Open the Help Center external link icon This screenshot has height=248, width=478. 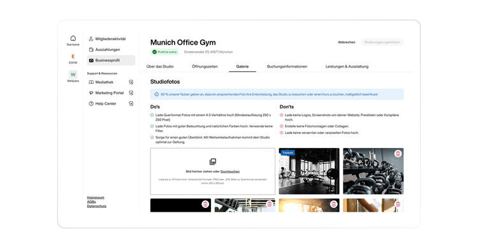(131, 104)
